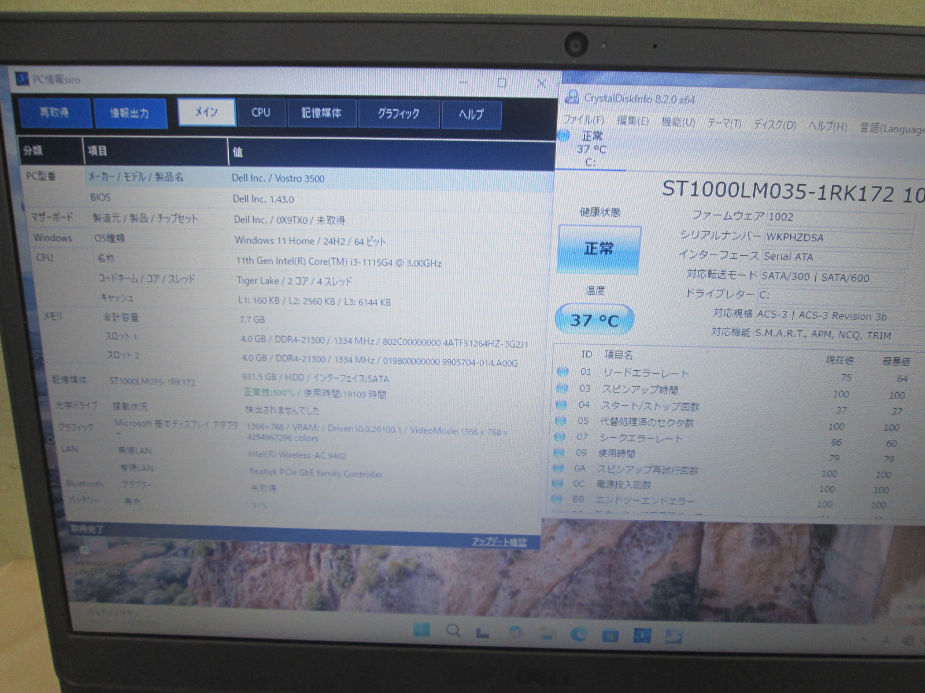Open the Windows Start menu

[422, 629]
